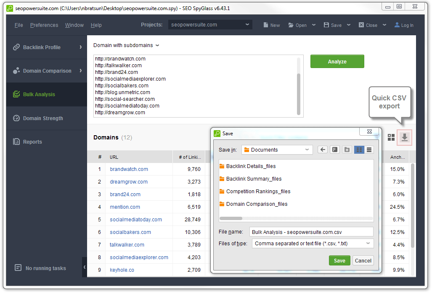Click the green Analyze button
This screenshot has width=432, height=294.
337,61
